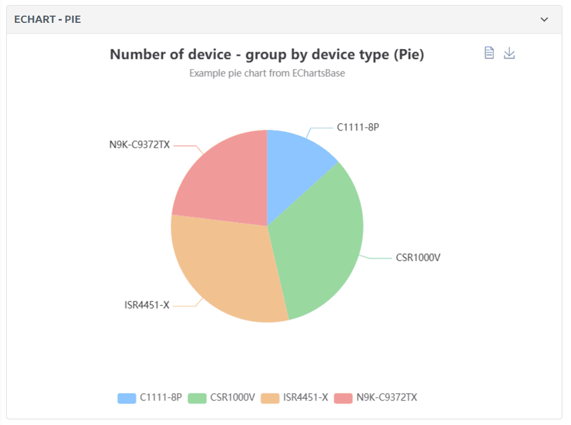
Task: Toggle CSR1000V legend label text
Action: 233,398
